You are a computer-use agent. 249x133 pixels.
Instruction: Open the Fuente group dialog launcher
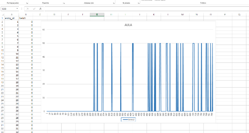64,3
